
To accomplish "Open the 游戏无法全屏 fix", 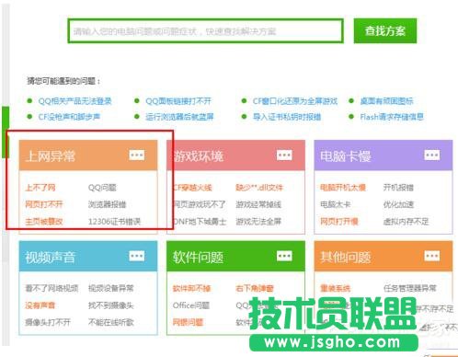I will pyautogui.click(x=258, y=222).
